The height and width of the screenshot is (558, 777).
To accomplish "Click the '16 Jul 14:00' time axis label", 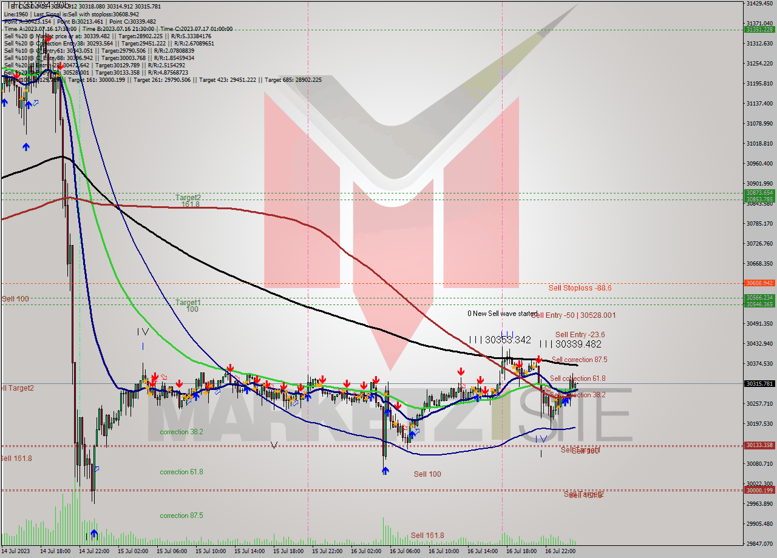I will (x=482, y=551).
